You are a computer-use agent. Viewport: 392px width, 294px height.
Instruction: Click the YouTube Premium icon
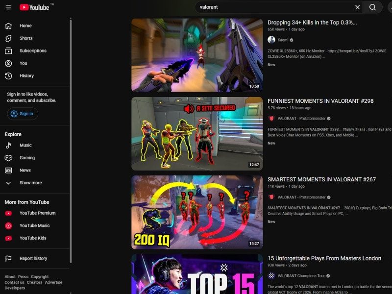click(x=8, y=213)
